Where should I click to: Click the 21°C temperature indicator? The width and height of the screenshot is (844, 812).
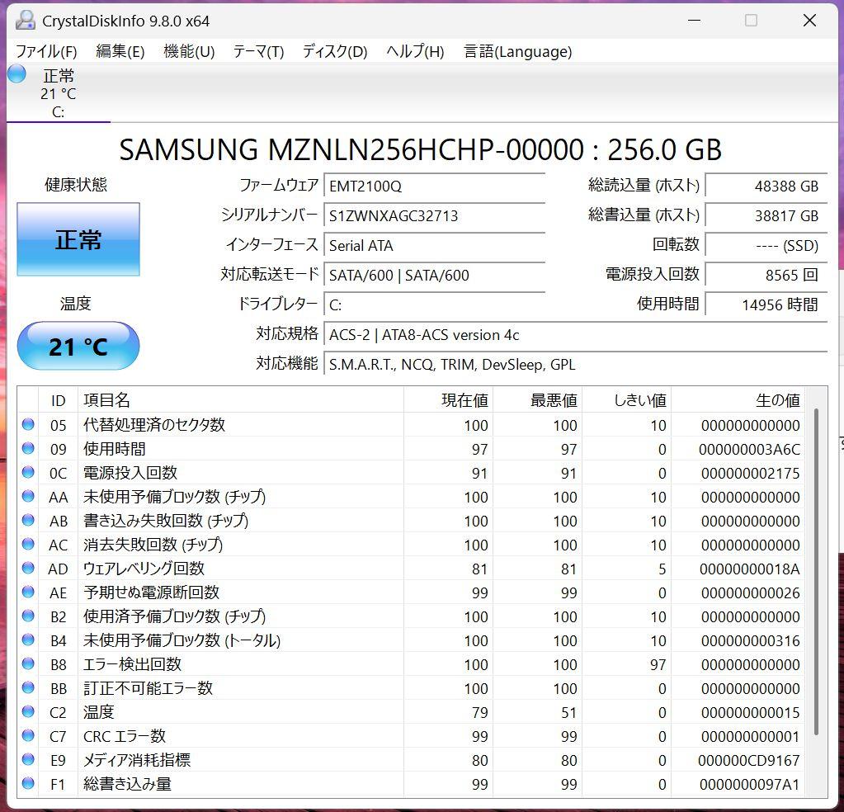point(78,346)
